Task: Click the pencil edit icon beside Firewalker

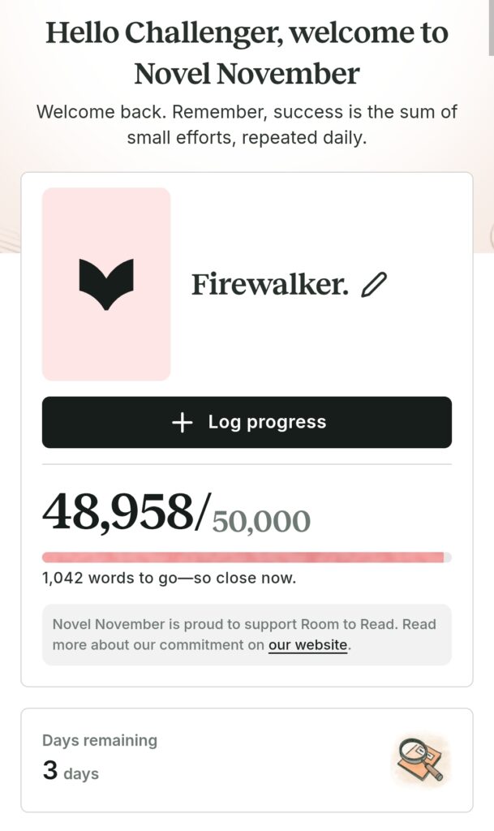Action: tap(375, 285)
